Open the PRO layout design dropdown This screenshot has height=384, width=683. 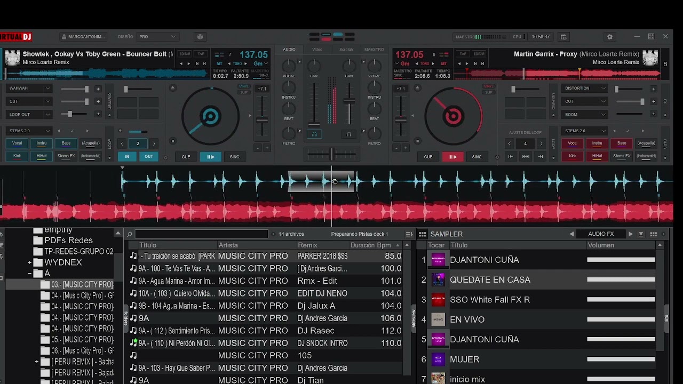coord(157,37)
